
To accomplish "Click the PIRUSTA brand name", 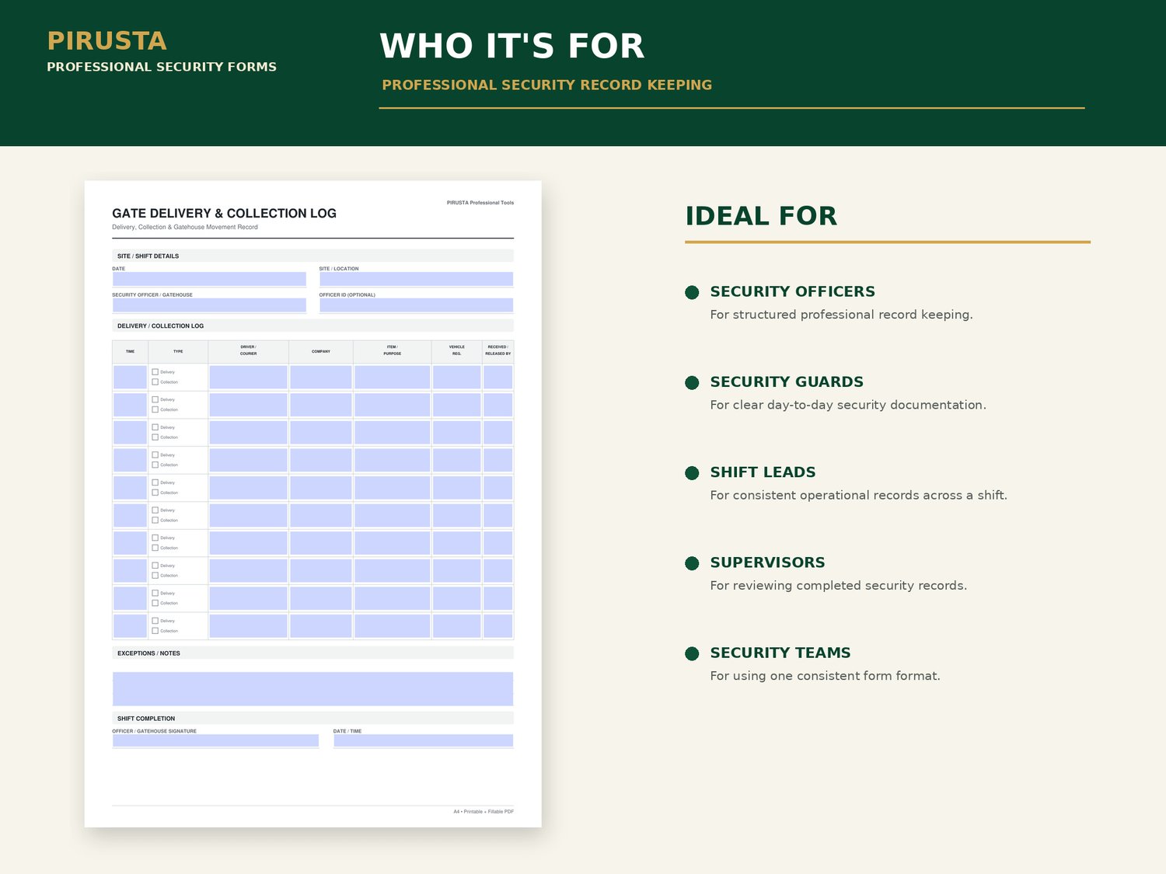I will (106, 40).
